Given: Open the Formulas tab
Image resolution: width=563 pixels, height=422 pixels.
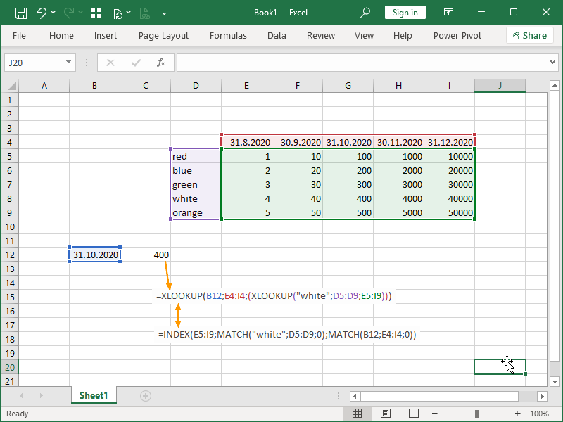Looking at the screenshot, I should 228,36.
